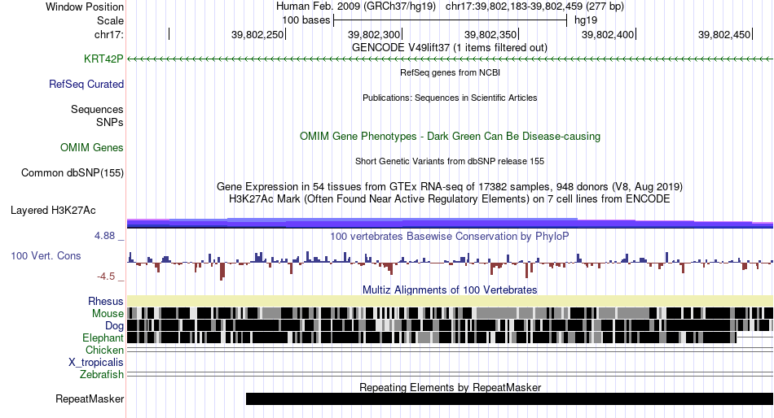Screen dimensions: 774x418
Task: Click the OMIM Gene Phenotypes track title
Action: point(450,136)
